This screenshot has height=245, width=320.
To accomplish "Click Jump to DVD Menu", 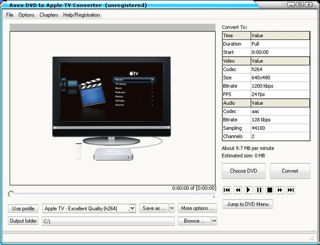I will pyautogui.click(x=247, y=204).
